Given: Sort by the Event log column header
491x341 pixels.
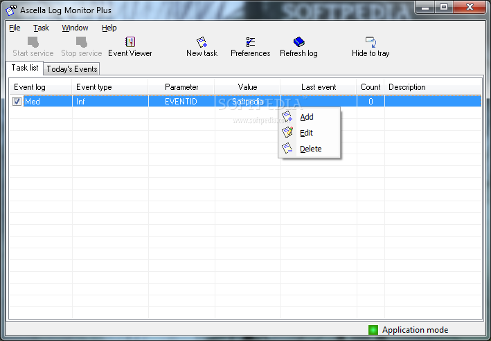Looking at the screenshot, I should tap(41, 87).
